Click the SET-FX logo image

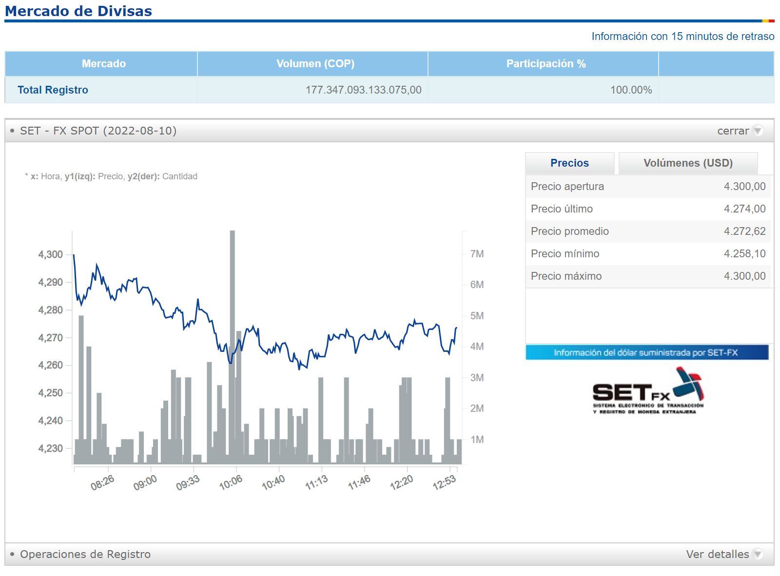point(648,391)
